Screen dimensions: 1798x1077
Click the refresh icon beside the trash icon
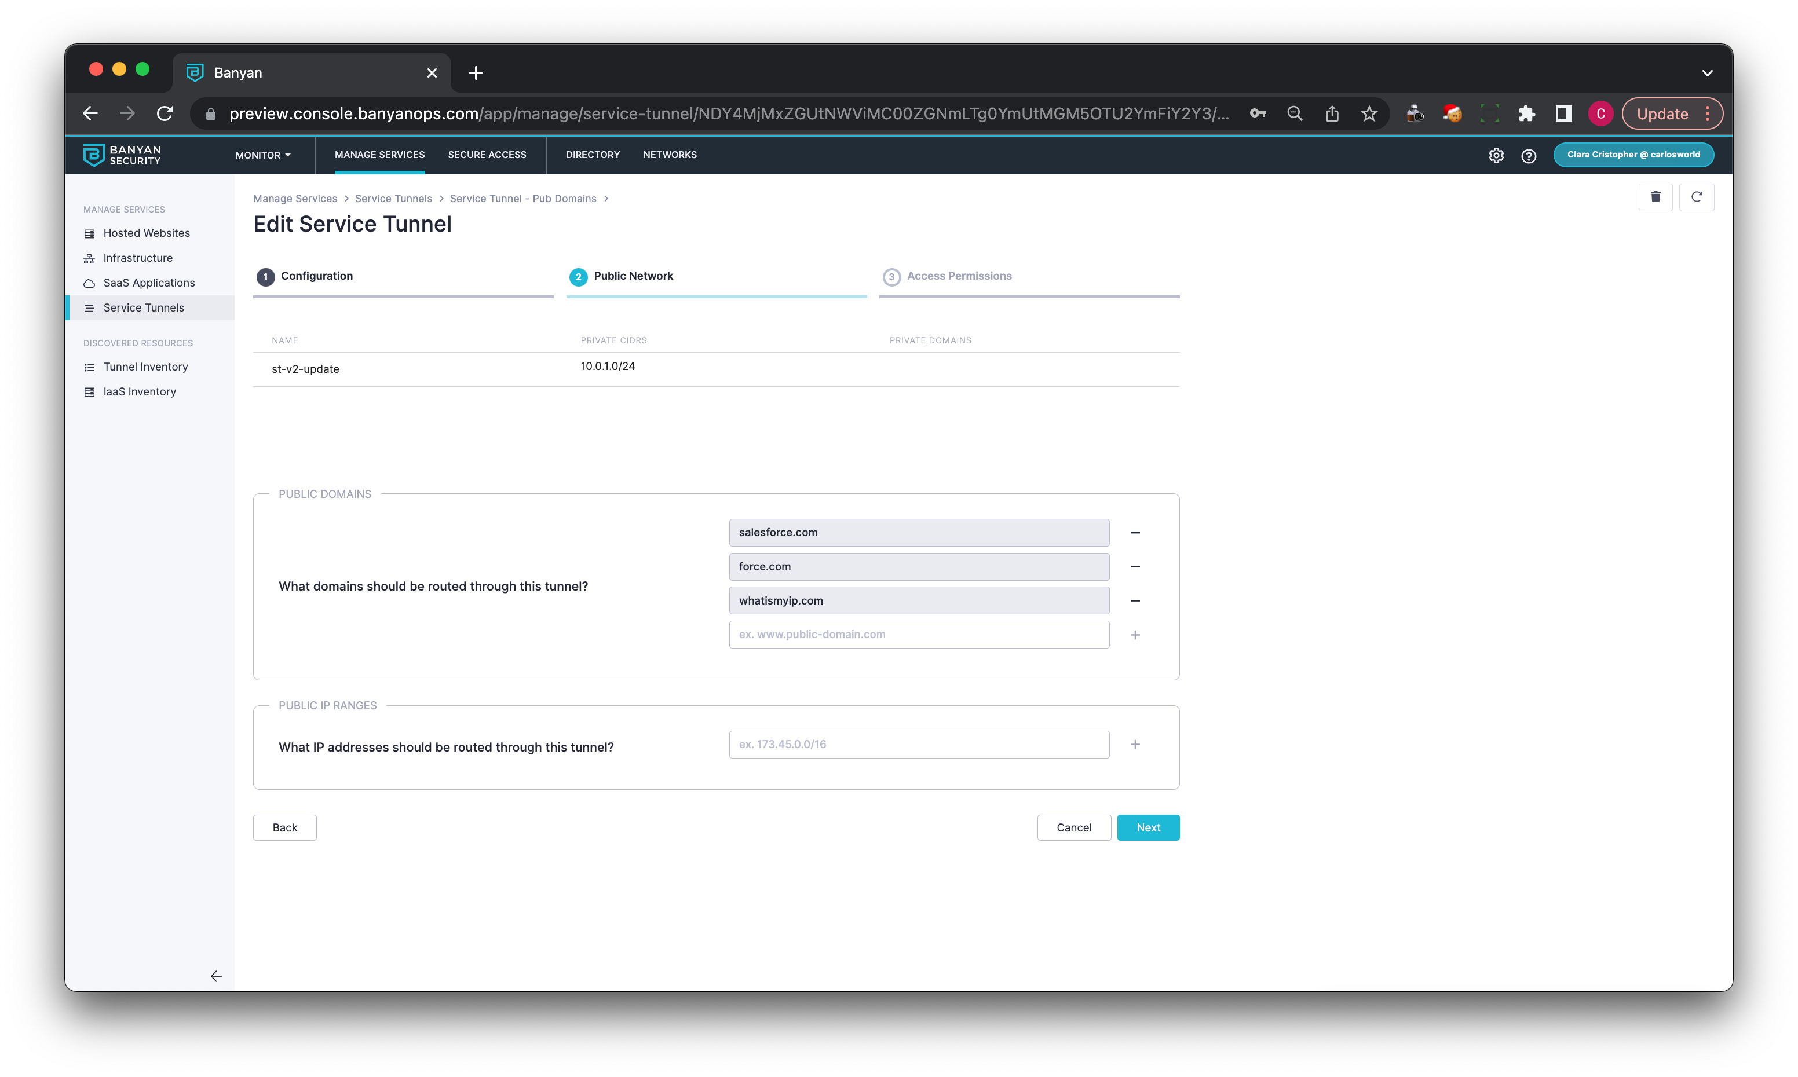click(1697, 197)
